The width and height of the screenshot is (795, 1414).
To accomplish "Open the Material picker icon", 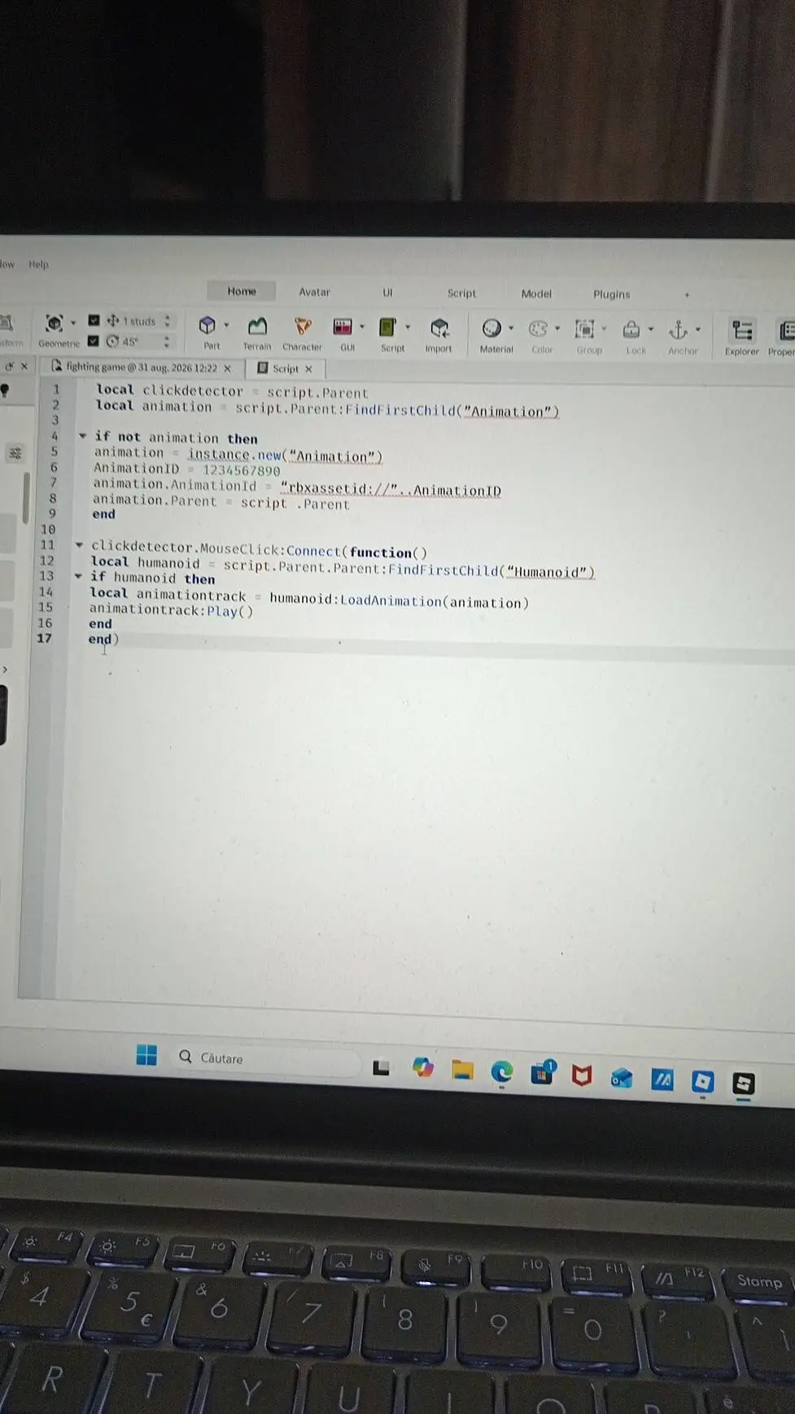I will click(491, 329).
